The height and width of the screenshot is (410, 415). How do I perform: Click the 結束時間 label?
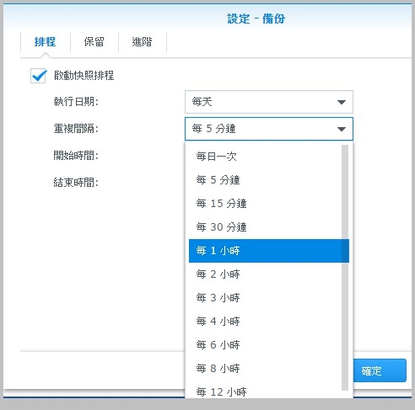pos(76,183)
